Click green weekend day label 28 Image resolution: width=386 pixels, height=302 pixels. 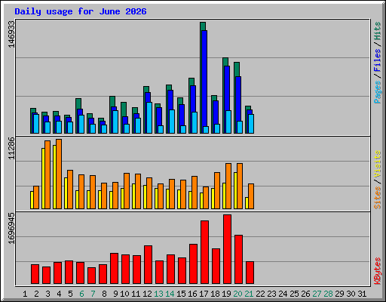328,294
